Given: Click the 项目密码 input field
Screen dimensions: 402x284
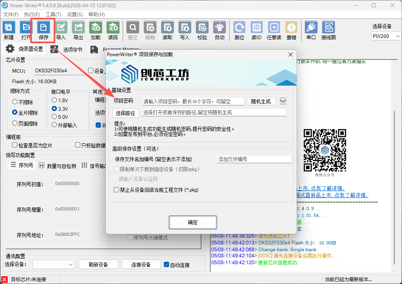Looking at the screenshot, I should (193, 101).
